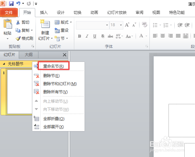Switch to the 插入 ribbon tab
Screen dimensions: 195x157
click(x=44, y=13)
